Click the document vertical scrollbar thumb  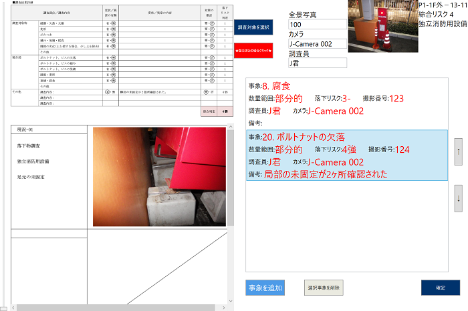pos(231,178)
